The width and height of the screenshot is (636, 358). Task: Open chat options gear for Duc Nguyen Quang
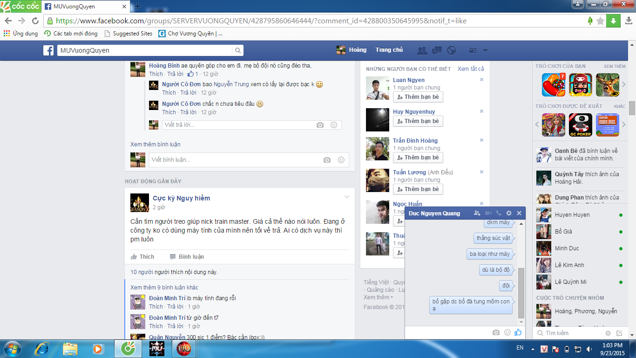tap(509, 213)
